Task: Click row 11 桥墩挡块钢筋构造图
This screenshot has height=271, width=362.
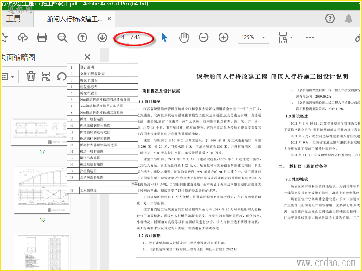Action: point(103,132)
